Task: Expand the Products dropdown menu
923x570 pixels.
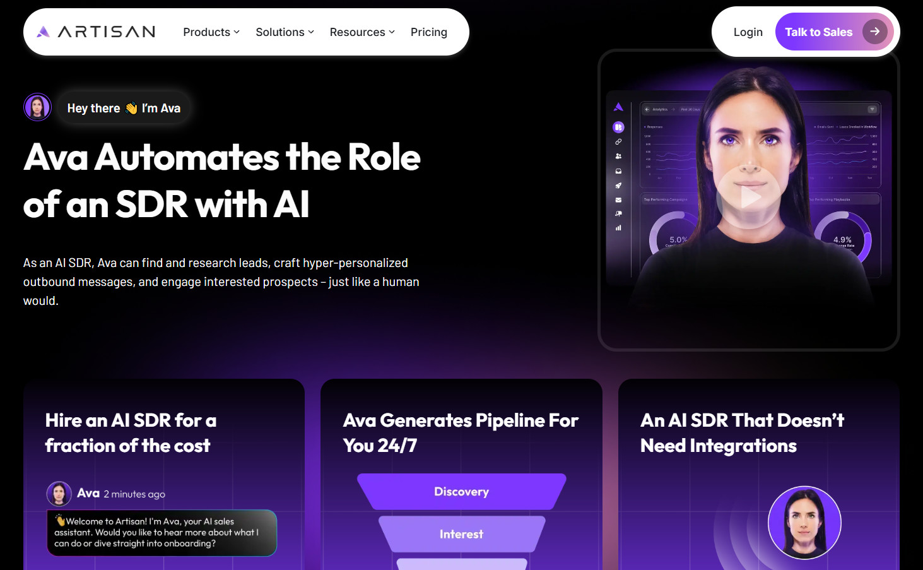Action: (211, 32)
